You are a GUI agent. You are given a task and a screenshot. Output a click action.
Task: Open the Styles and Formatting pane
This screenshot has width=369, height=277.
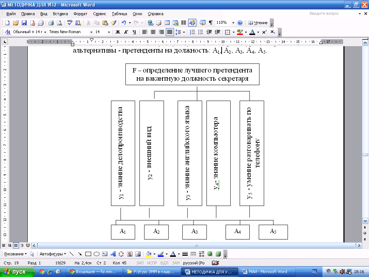coord(8,32)
